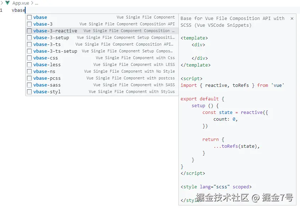Click the style lang="scss" scoped line
This screenshot has height=209, width=300.
click(216, 187)
